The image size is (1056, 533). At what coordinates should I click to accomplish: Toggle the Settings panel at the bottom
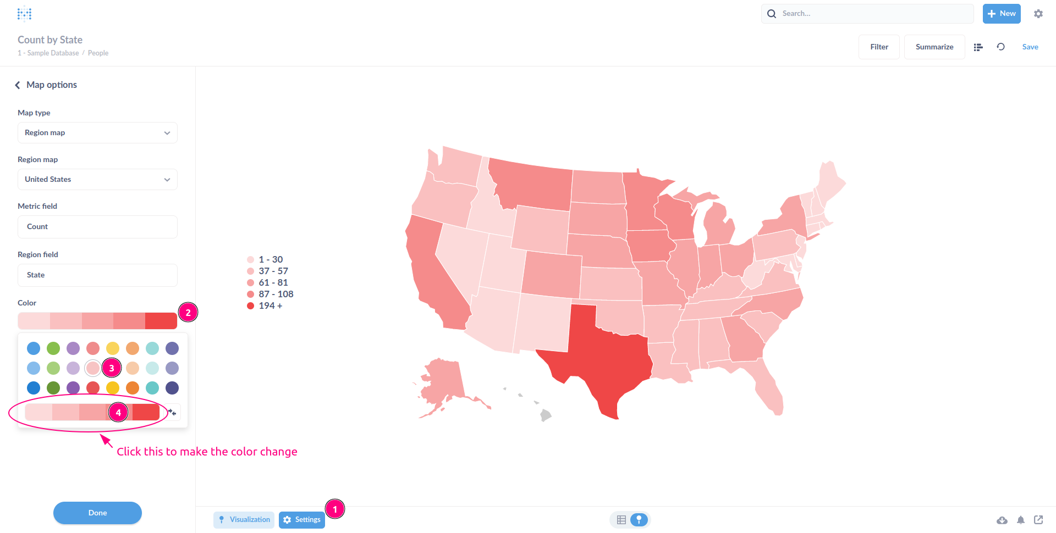pos(301,519)
